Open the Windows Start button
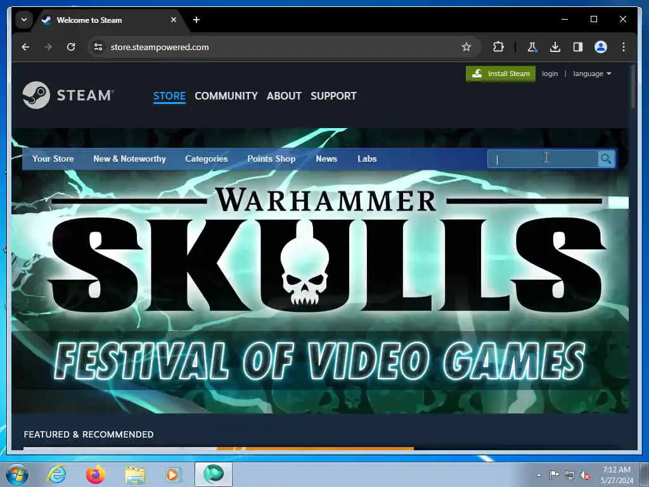Image resolution: width=649 pixels, height=487 pixels. [17, 474]
